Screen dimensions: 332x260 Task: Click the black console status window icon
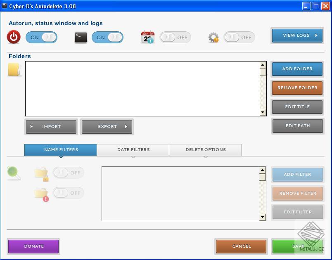tap(81, 38)
